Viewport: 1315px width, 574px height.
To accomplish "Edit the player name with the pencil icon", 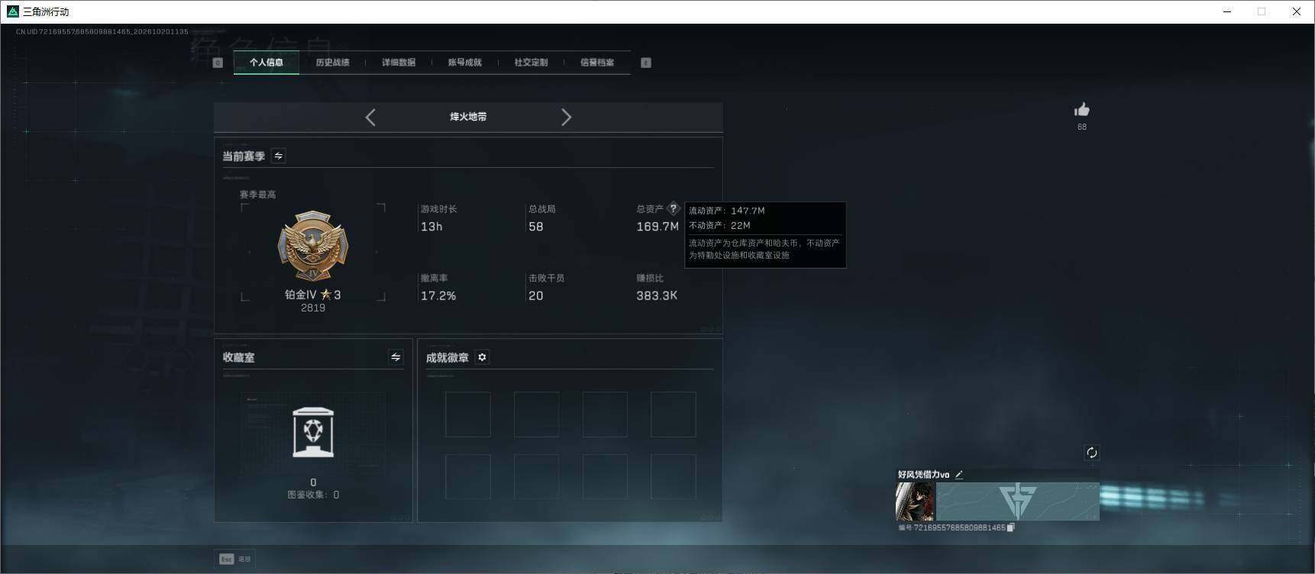I will click(x=959, y=475).
